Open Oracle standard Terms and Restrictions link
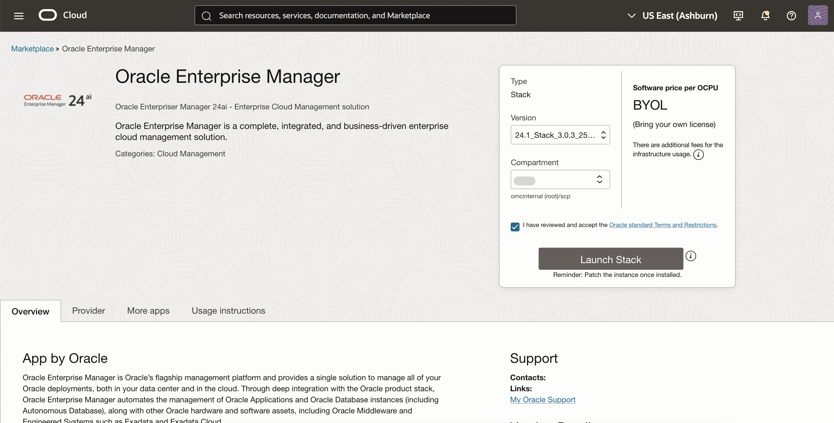Viewport: 834px width, 423px height. (x=662, y=225)
